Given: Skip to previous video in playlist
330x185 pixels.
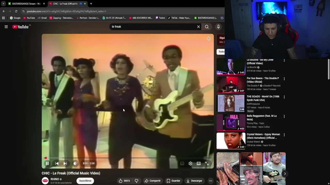Looking at the screenshot, I should tap(57, 163).
